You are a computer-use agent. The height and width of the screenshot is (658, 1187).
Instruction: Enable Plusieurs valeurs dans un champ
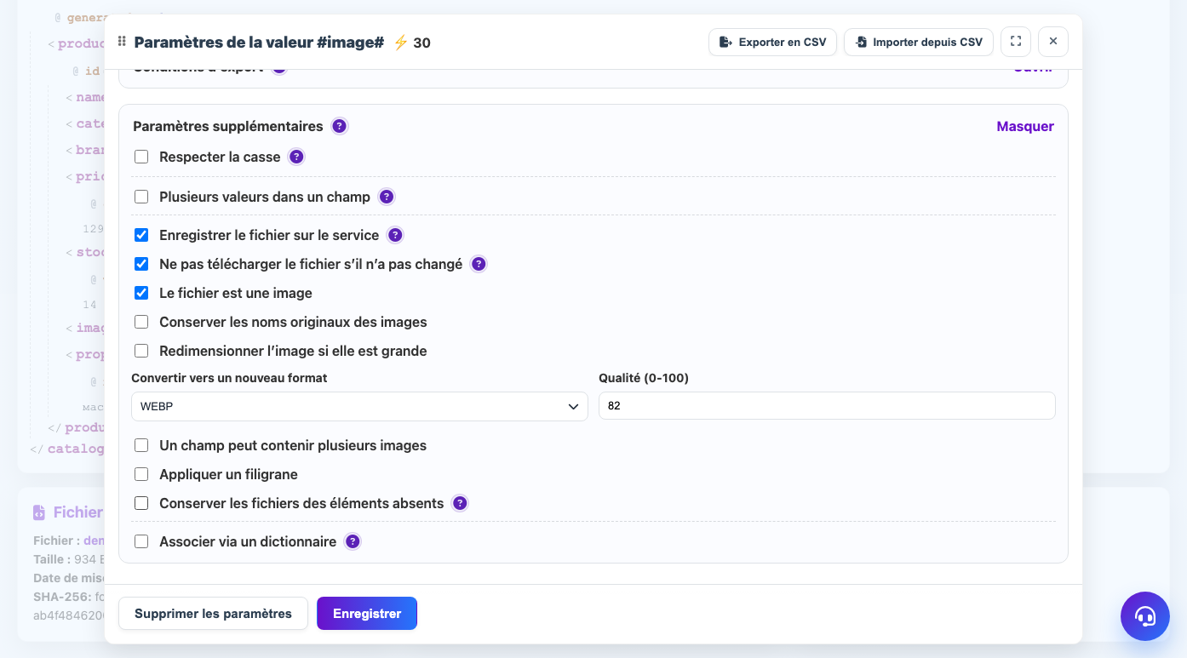pyautogui.click(x=141, y=197)
